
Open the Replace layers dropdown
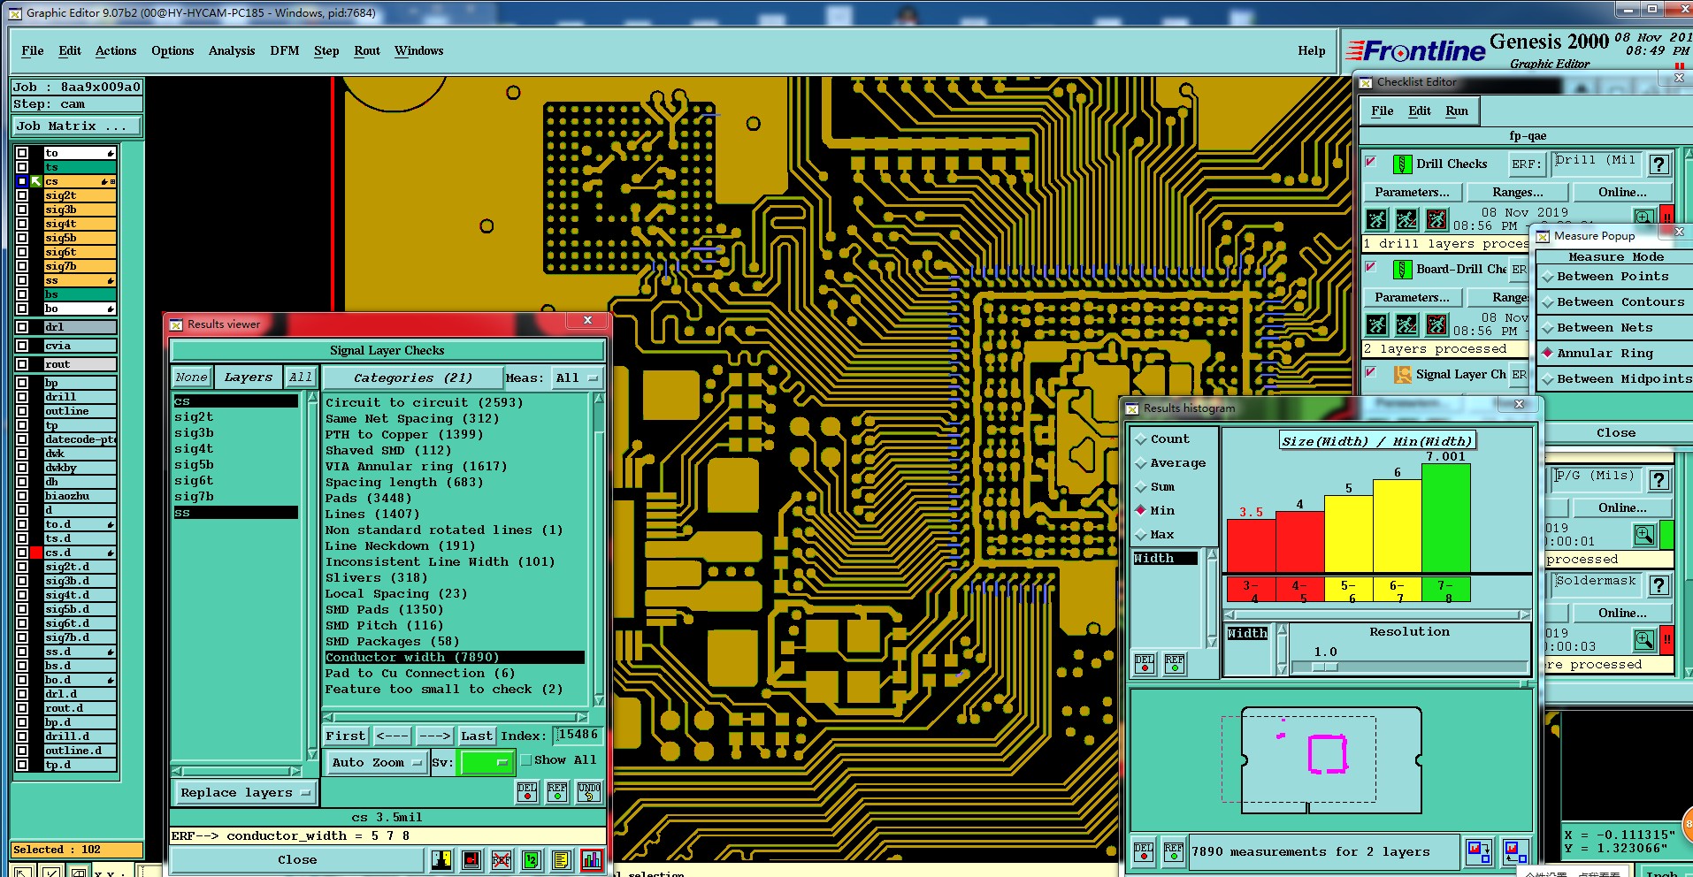[x=245, y=793]
